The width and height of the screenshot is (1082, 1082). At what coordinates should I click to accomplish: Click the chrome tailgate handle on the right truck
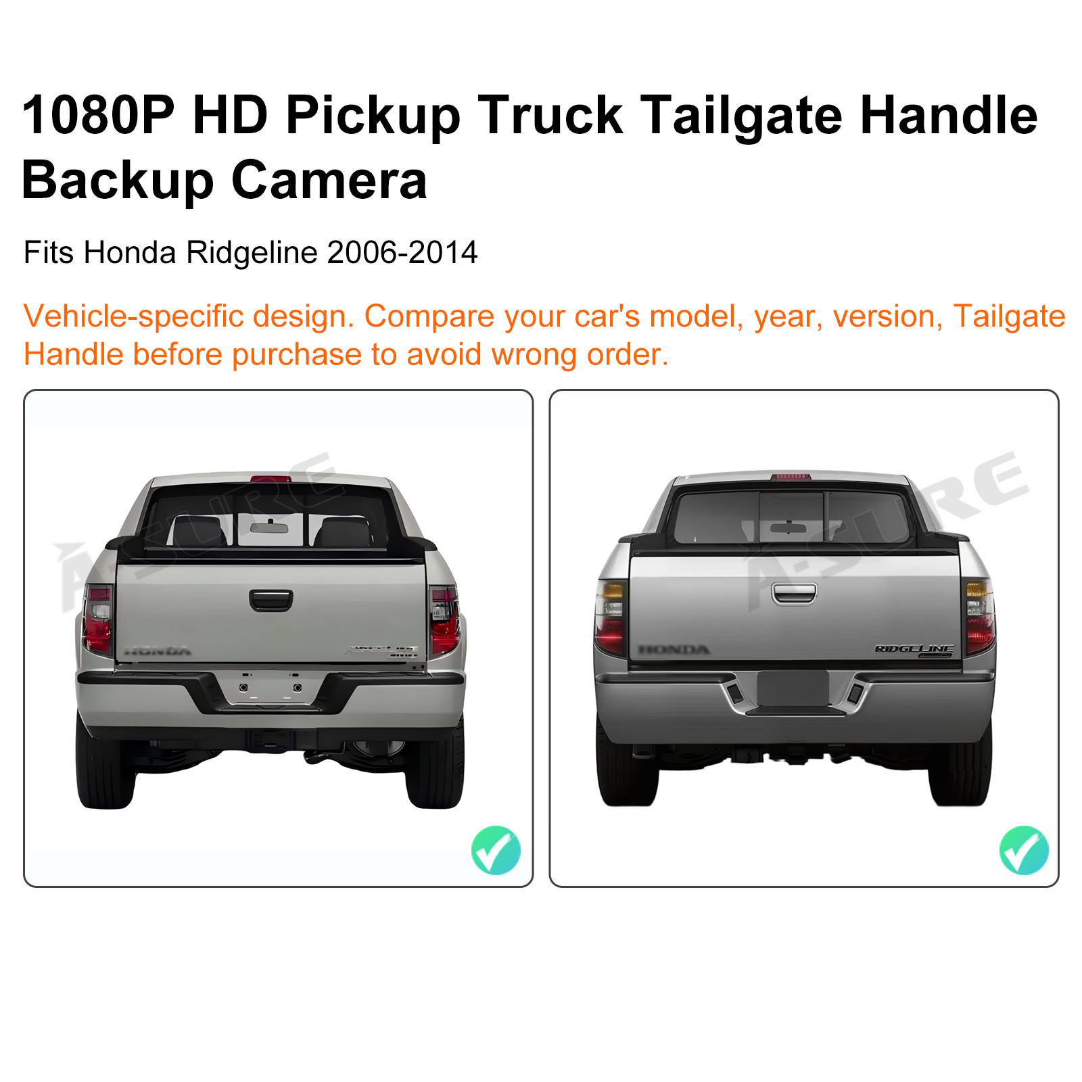pos(795,593)
